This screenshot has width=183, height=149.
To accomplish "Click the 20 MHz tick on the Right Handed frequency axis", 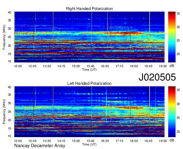I will coord(9,46).
